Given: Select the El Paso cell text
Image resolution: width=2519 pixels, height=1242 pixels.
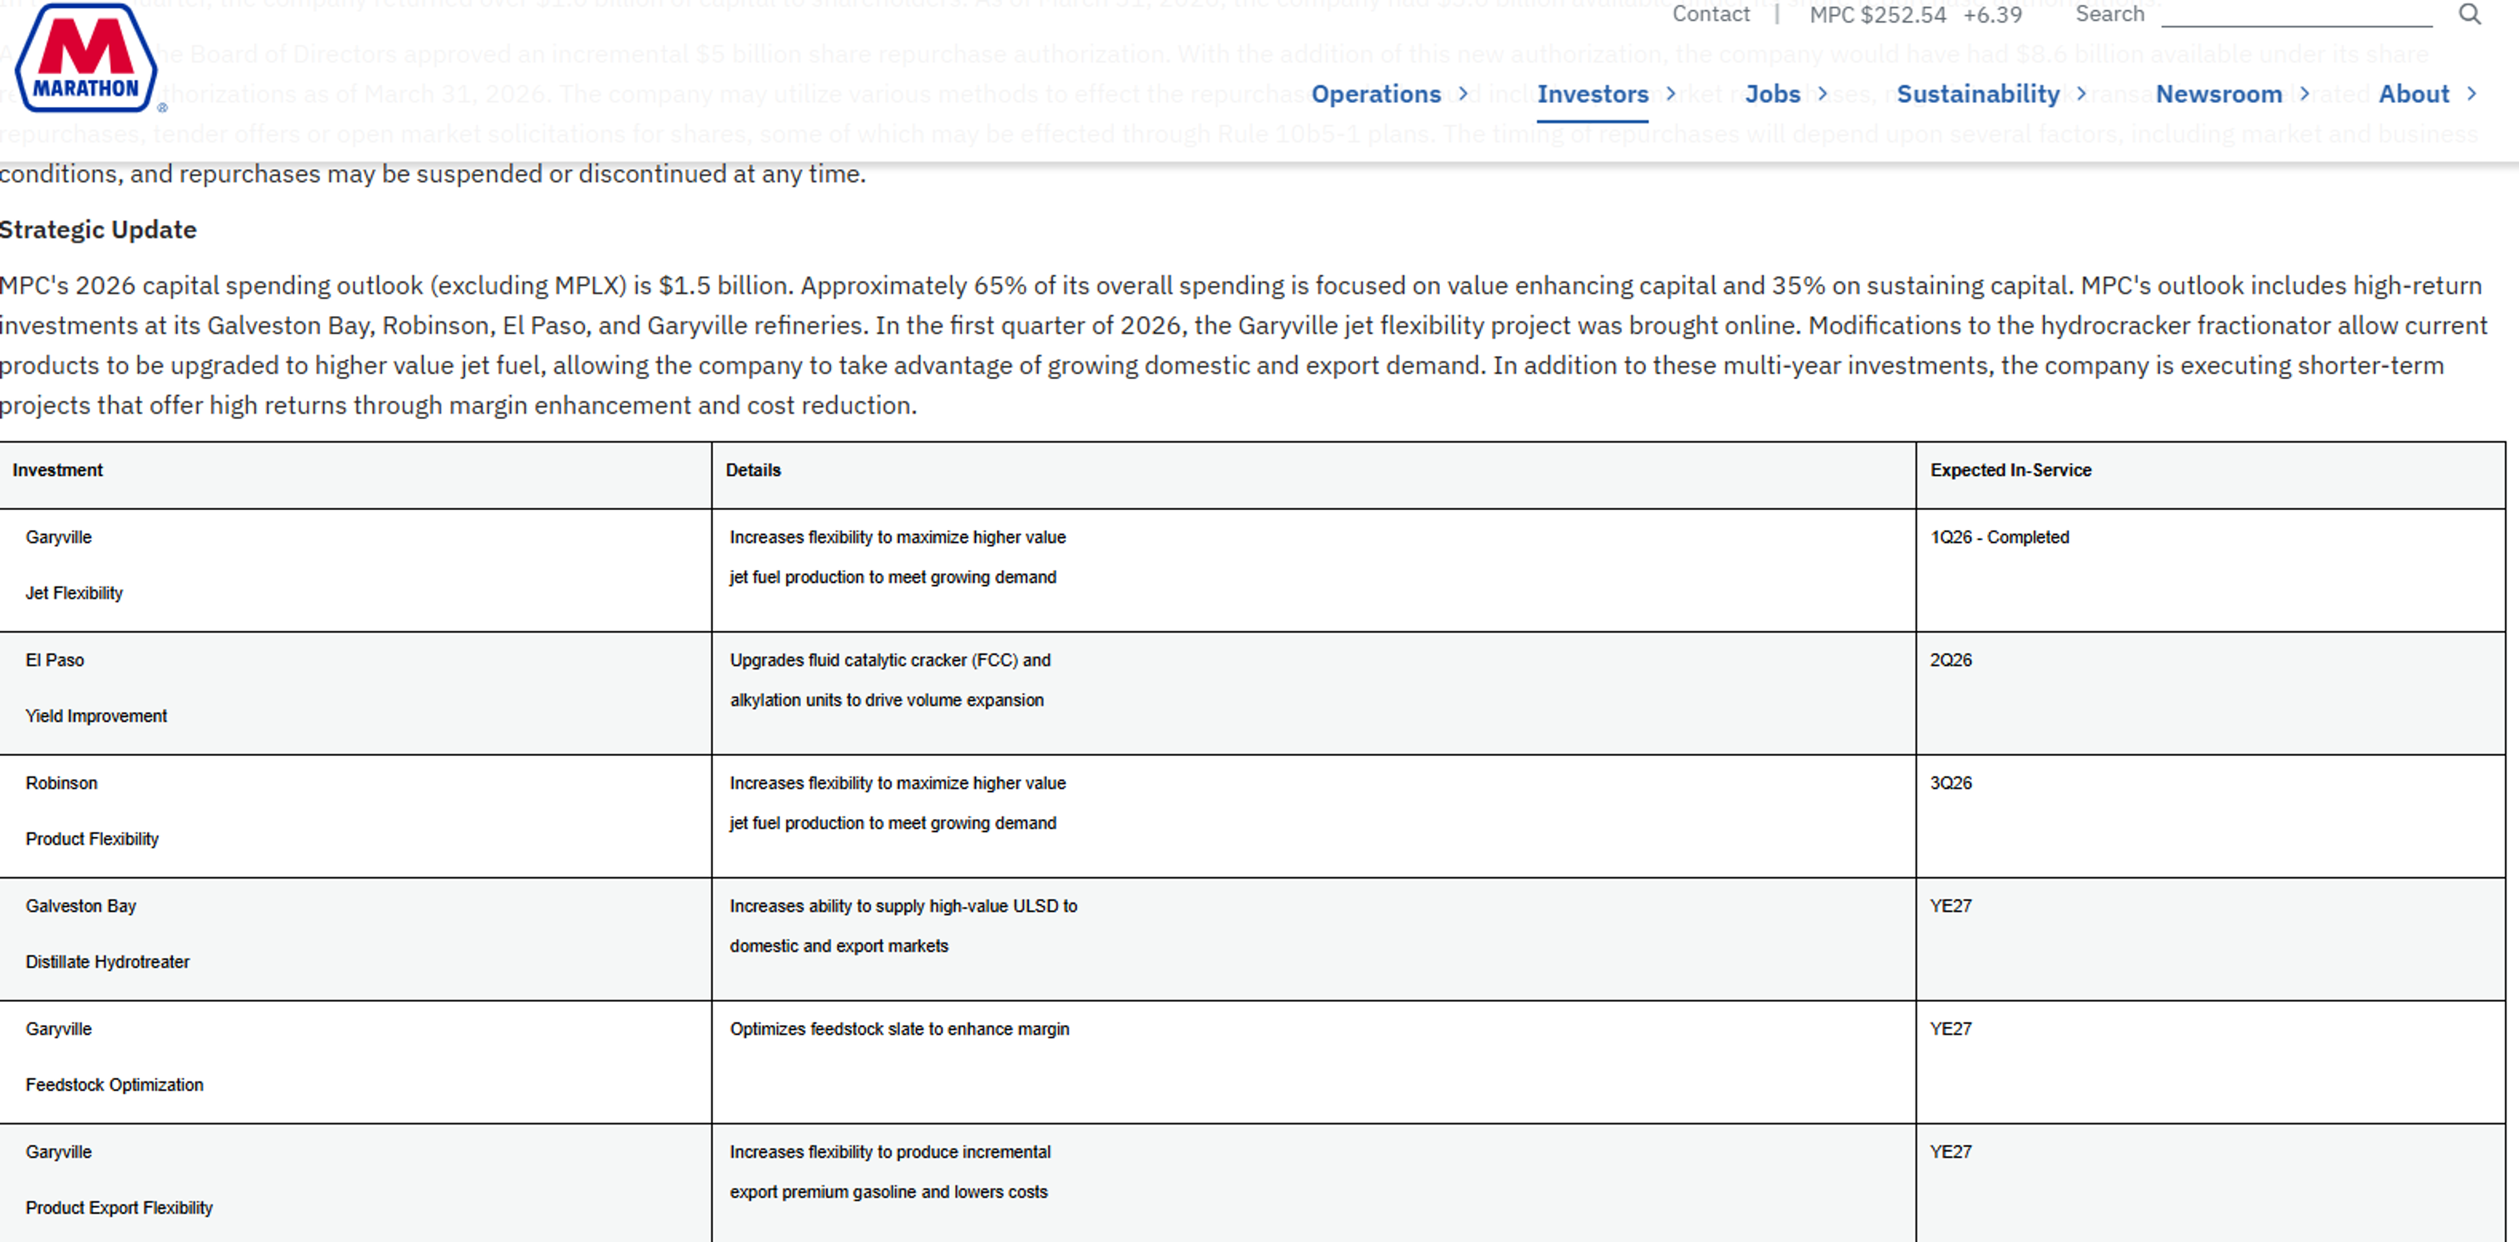Looking at the screenshot, I should pos(54,660).
